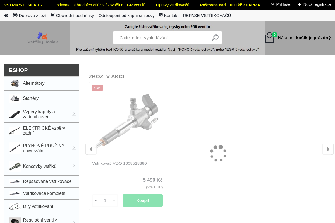Click the Díly vstřikování icon
This screenshot has height=223, width=335.
pos(15,207)
